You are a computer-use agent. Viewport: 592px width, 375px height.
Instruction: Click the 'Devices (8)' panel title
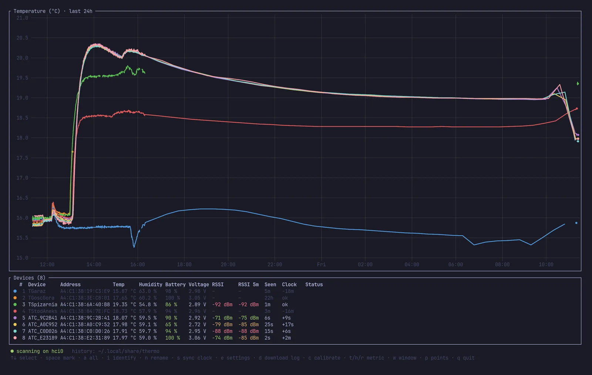(x=30, y=278)
